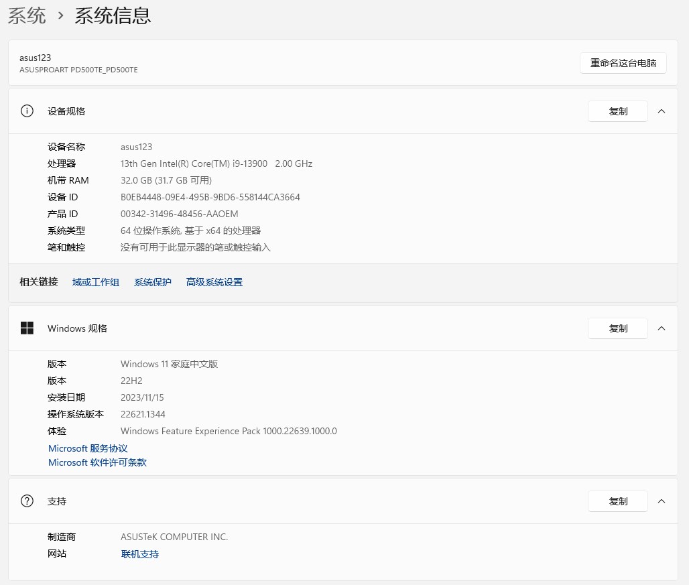Collapse the 设备规格 section chevron

pos(662,111)
